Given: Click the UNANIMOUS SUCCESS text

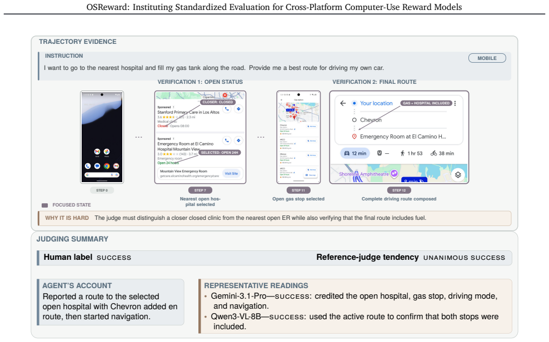Looking at the screenshot, I should click(465, 258).
